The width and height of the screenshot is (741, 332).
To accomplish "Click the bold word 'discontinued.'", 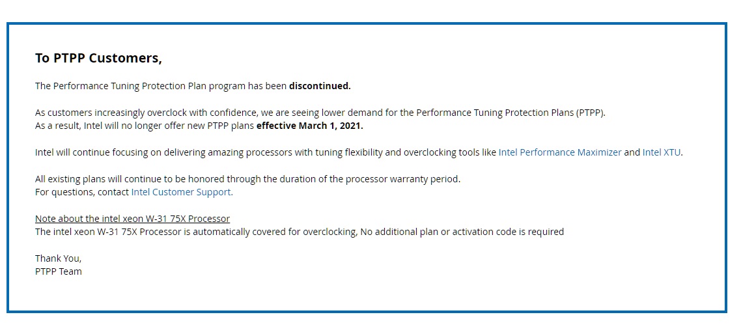I will [320, 86].
